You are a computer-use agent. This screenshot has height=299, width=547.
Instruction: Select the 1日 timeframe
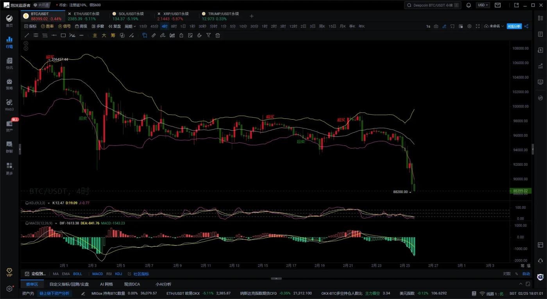tap(183, 26)
